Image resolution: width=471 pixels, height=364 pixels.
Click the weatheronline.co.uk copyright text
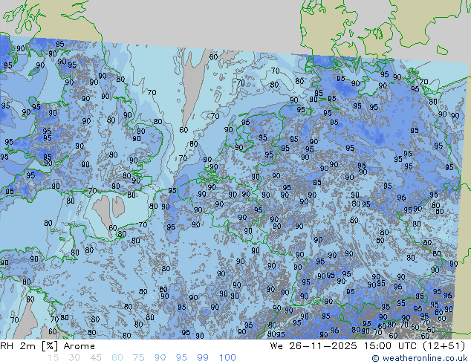(x=420, y=358)
